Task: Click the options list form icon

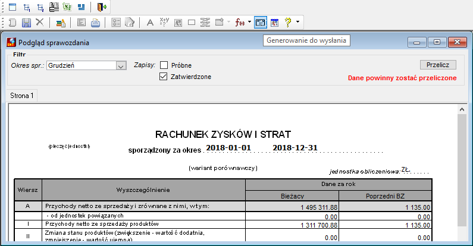Action: [x=116, y=23]
